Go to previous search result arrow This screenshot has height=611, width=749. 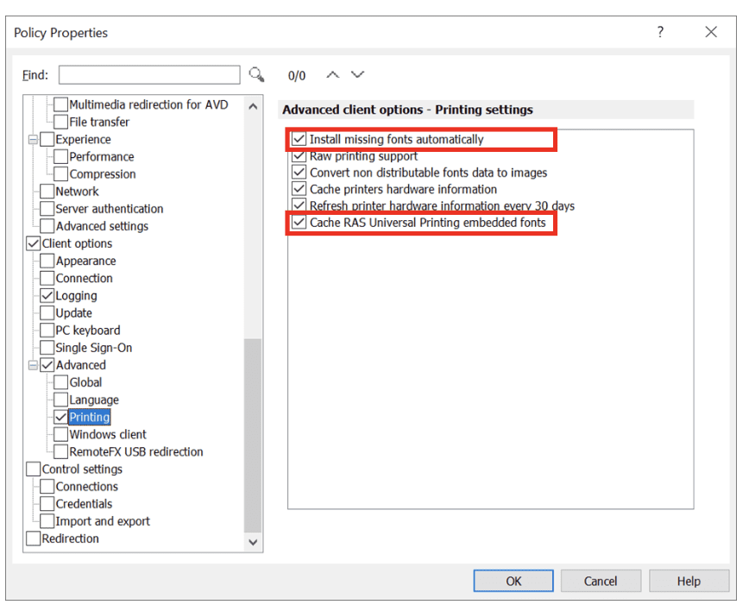click(333, 75)
